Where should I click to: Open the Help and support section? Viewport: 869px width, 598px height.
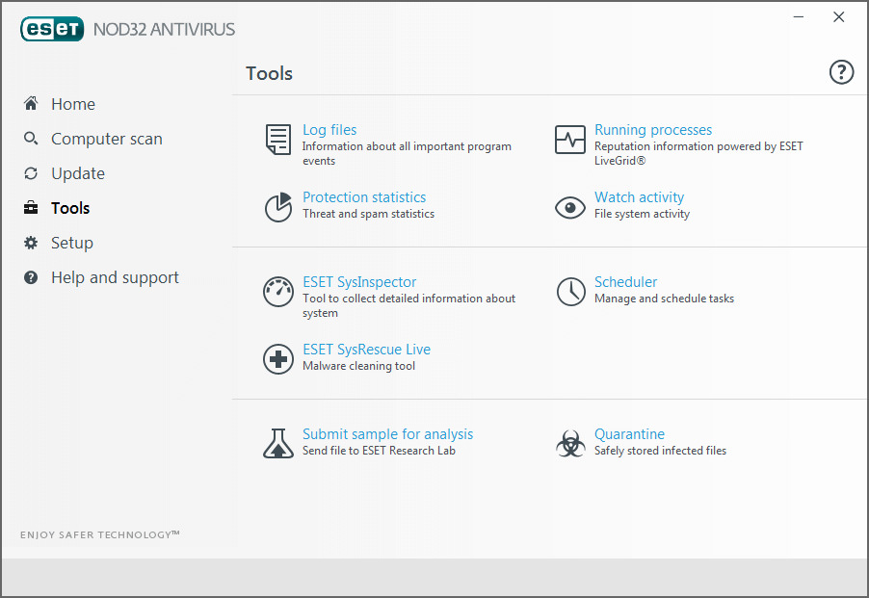point(116,277)
